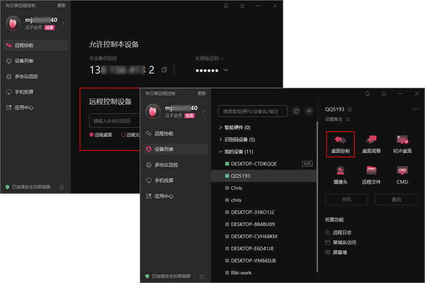Open the 摄像头 camera icon

click(340, 175)
